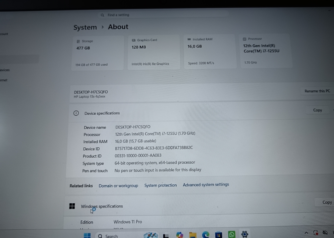The height and width of the screenshot is (238, 334).
Task: Launch Copilot from the taskbar
Action: (x=180, y=235)
